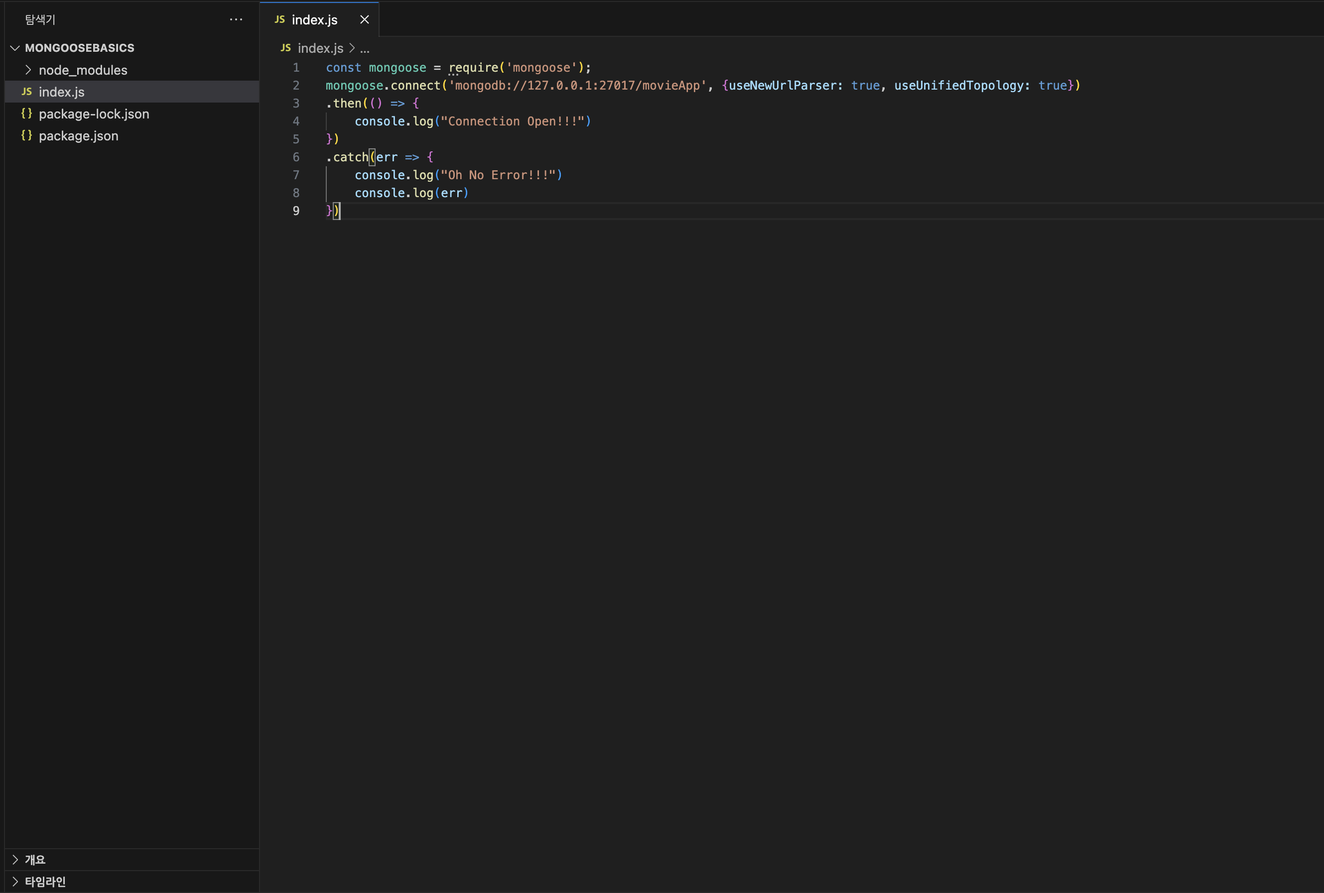This screenshot has width=1324, height=893.
Task: Click JS icon in breadcrumb bar
Action: coord(286,48)
